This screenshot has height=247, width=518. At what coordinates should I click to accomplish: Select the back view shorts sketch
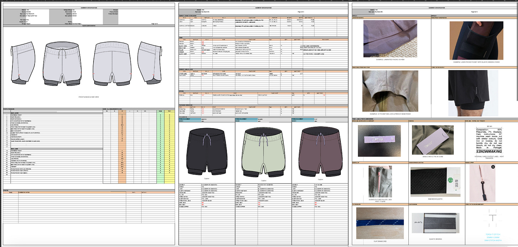[x=113, y=64]
